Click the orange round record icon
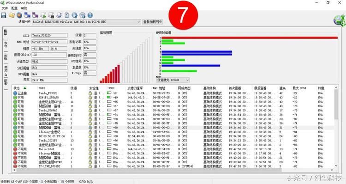Image resolution: width=346 pixels, height=184 pixels. tap(19, 15)
